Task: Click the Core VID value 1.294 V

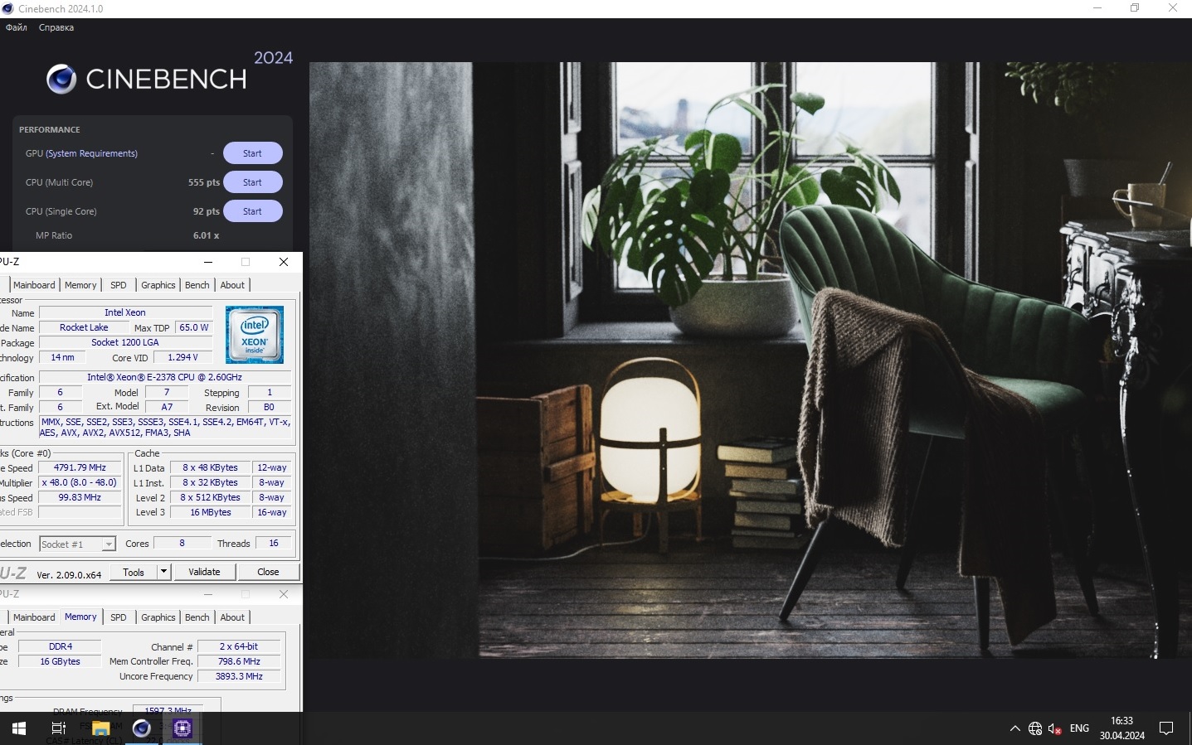Action: 183,357
